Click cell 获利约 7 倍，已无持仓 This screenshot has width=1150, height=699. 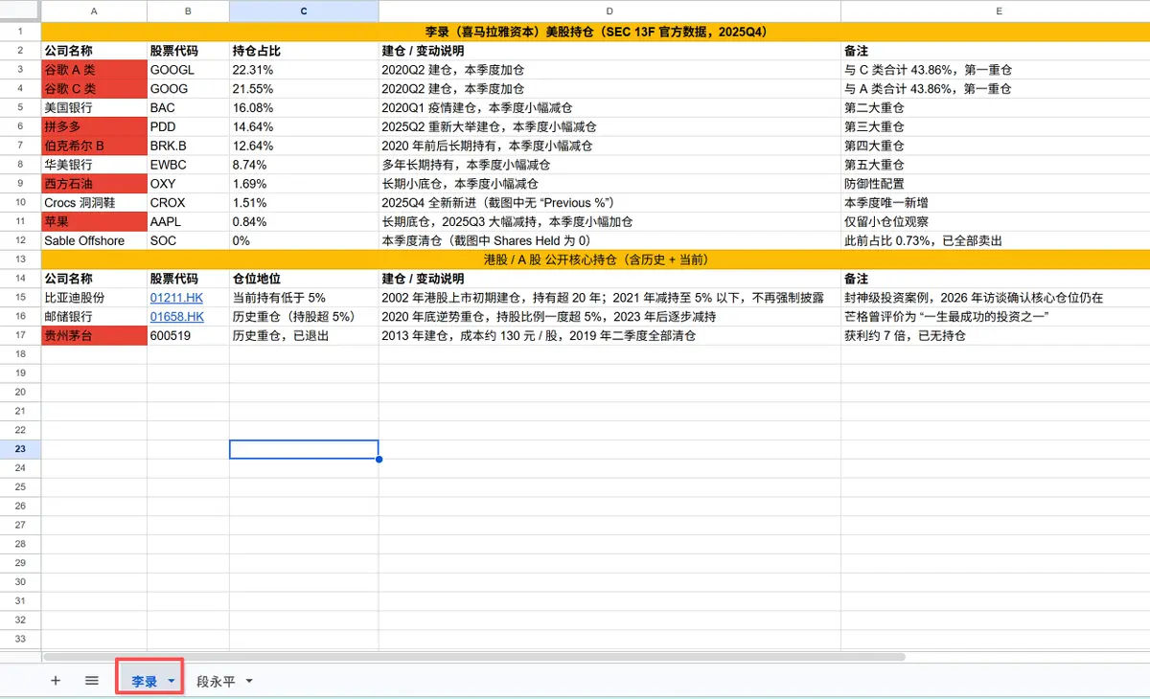[995, 335]
